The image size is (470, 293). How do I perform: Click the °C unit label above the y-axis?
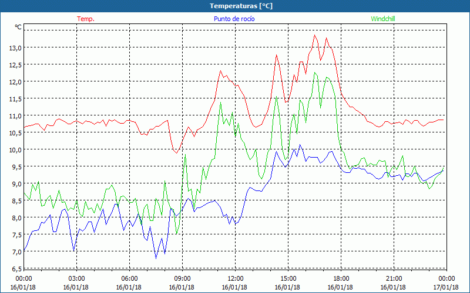[18, 27]
